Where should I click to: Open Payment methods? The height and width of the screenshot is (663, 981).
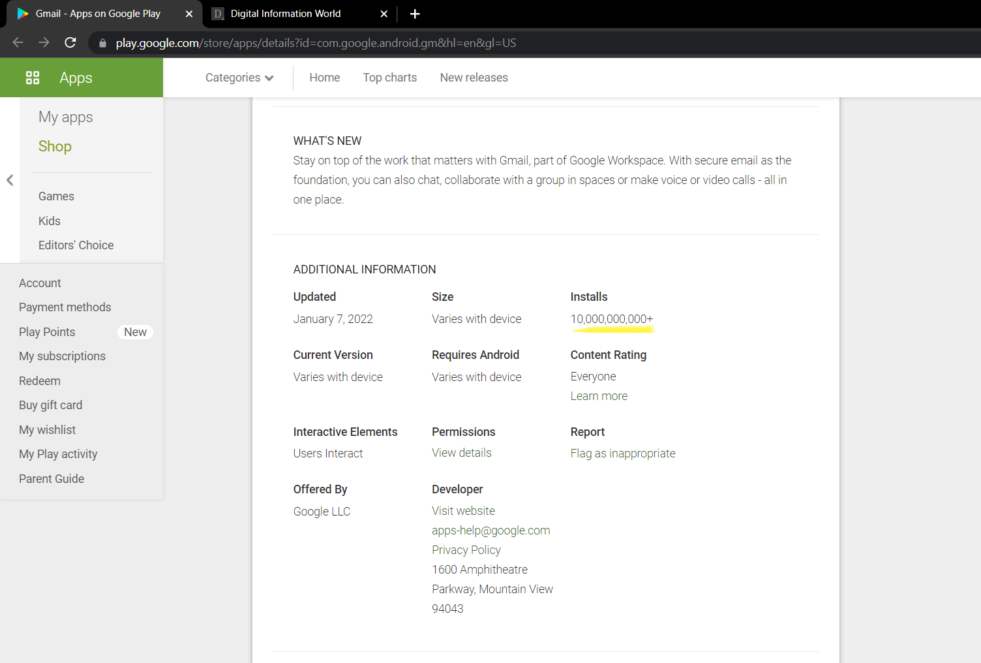(x=65, y=307)
